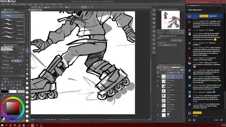Choose the Textured pen brush
The height and width of the screenshot is (127, 226).
pos(12,37)
